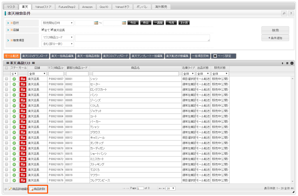Switch to the FutureShop2 tab

coord(67,7)
